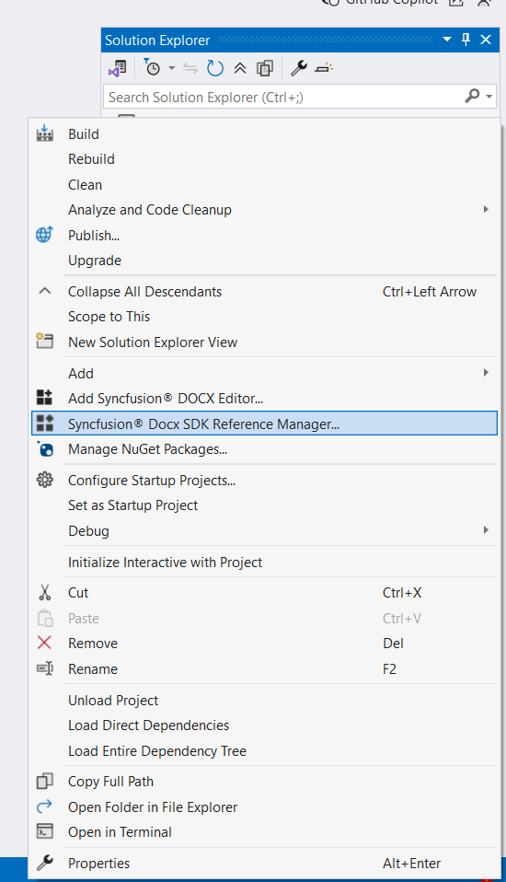
Task: Open Solution Explorer window position dropdown
Action: pyautogui.click(x=447, y=40)
